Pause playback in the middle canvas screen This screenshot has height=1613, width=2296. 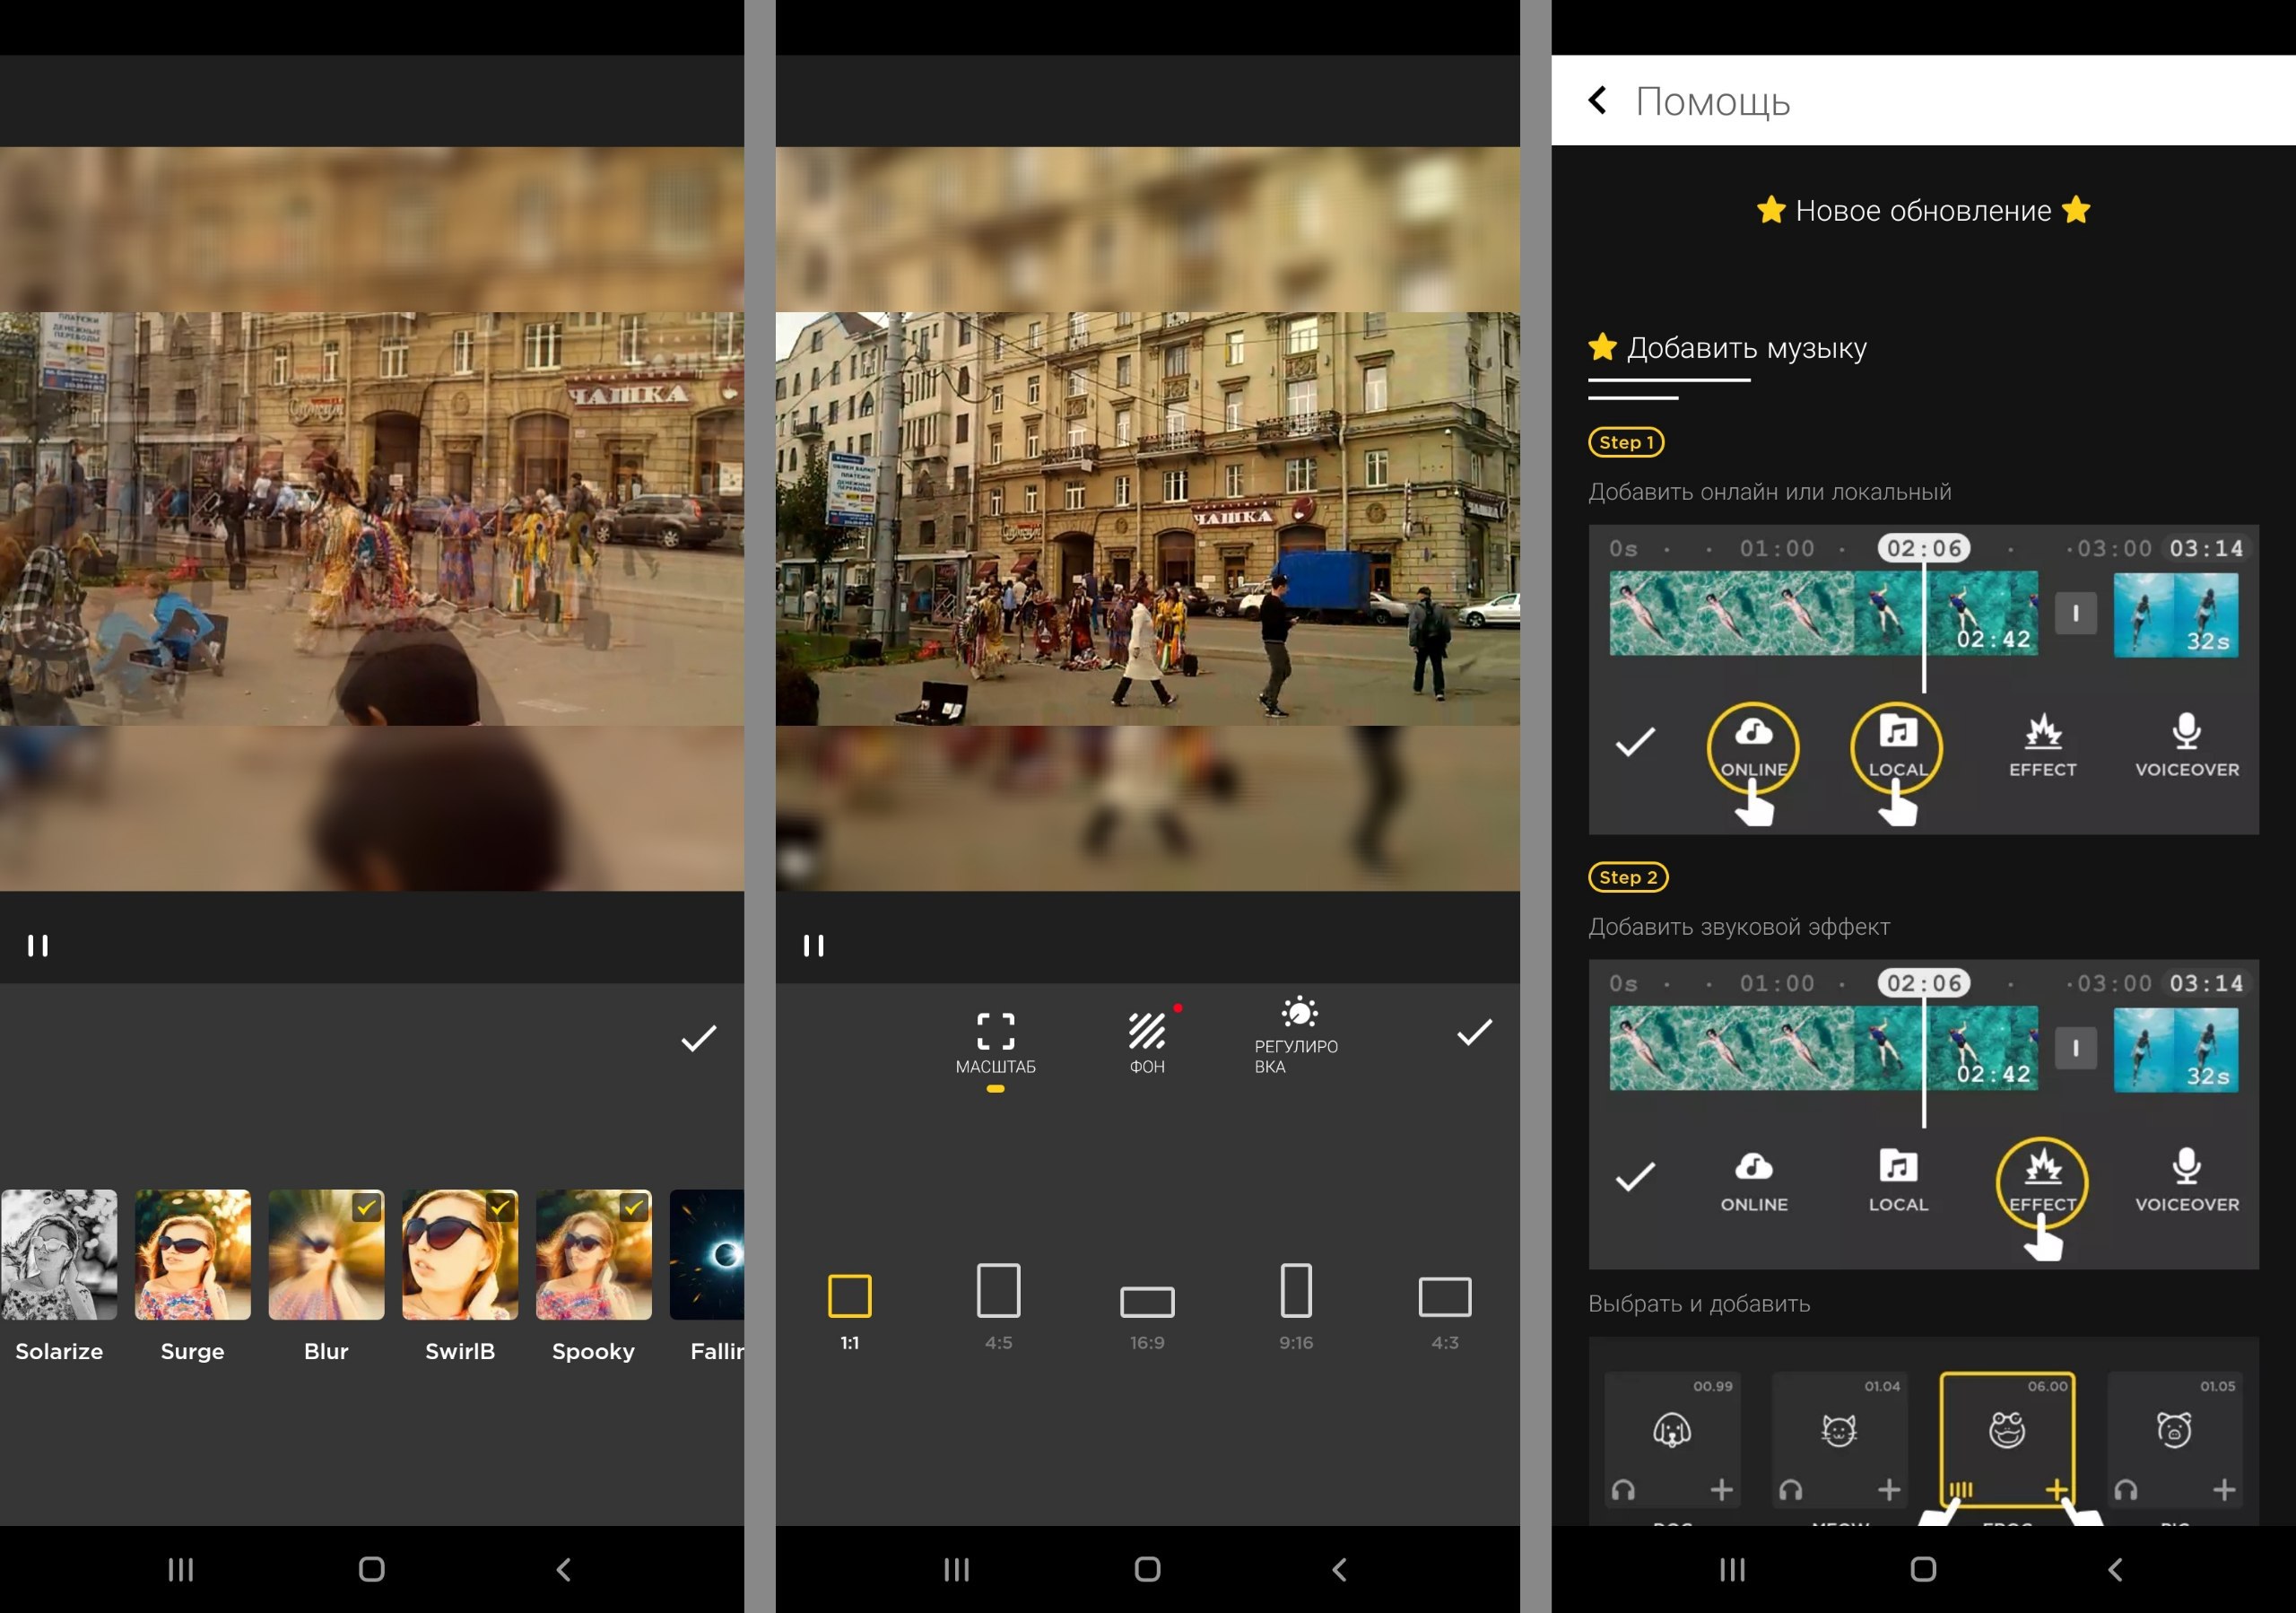[813, 945]
